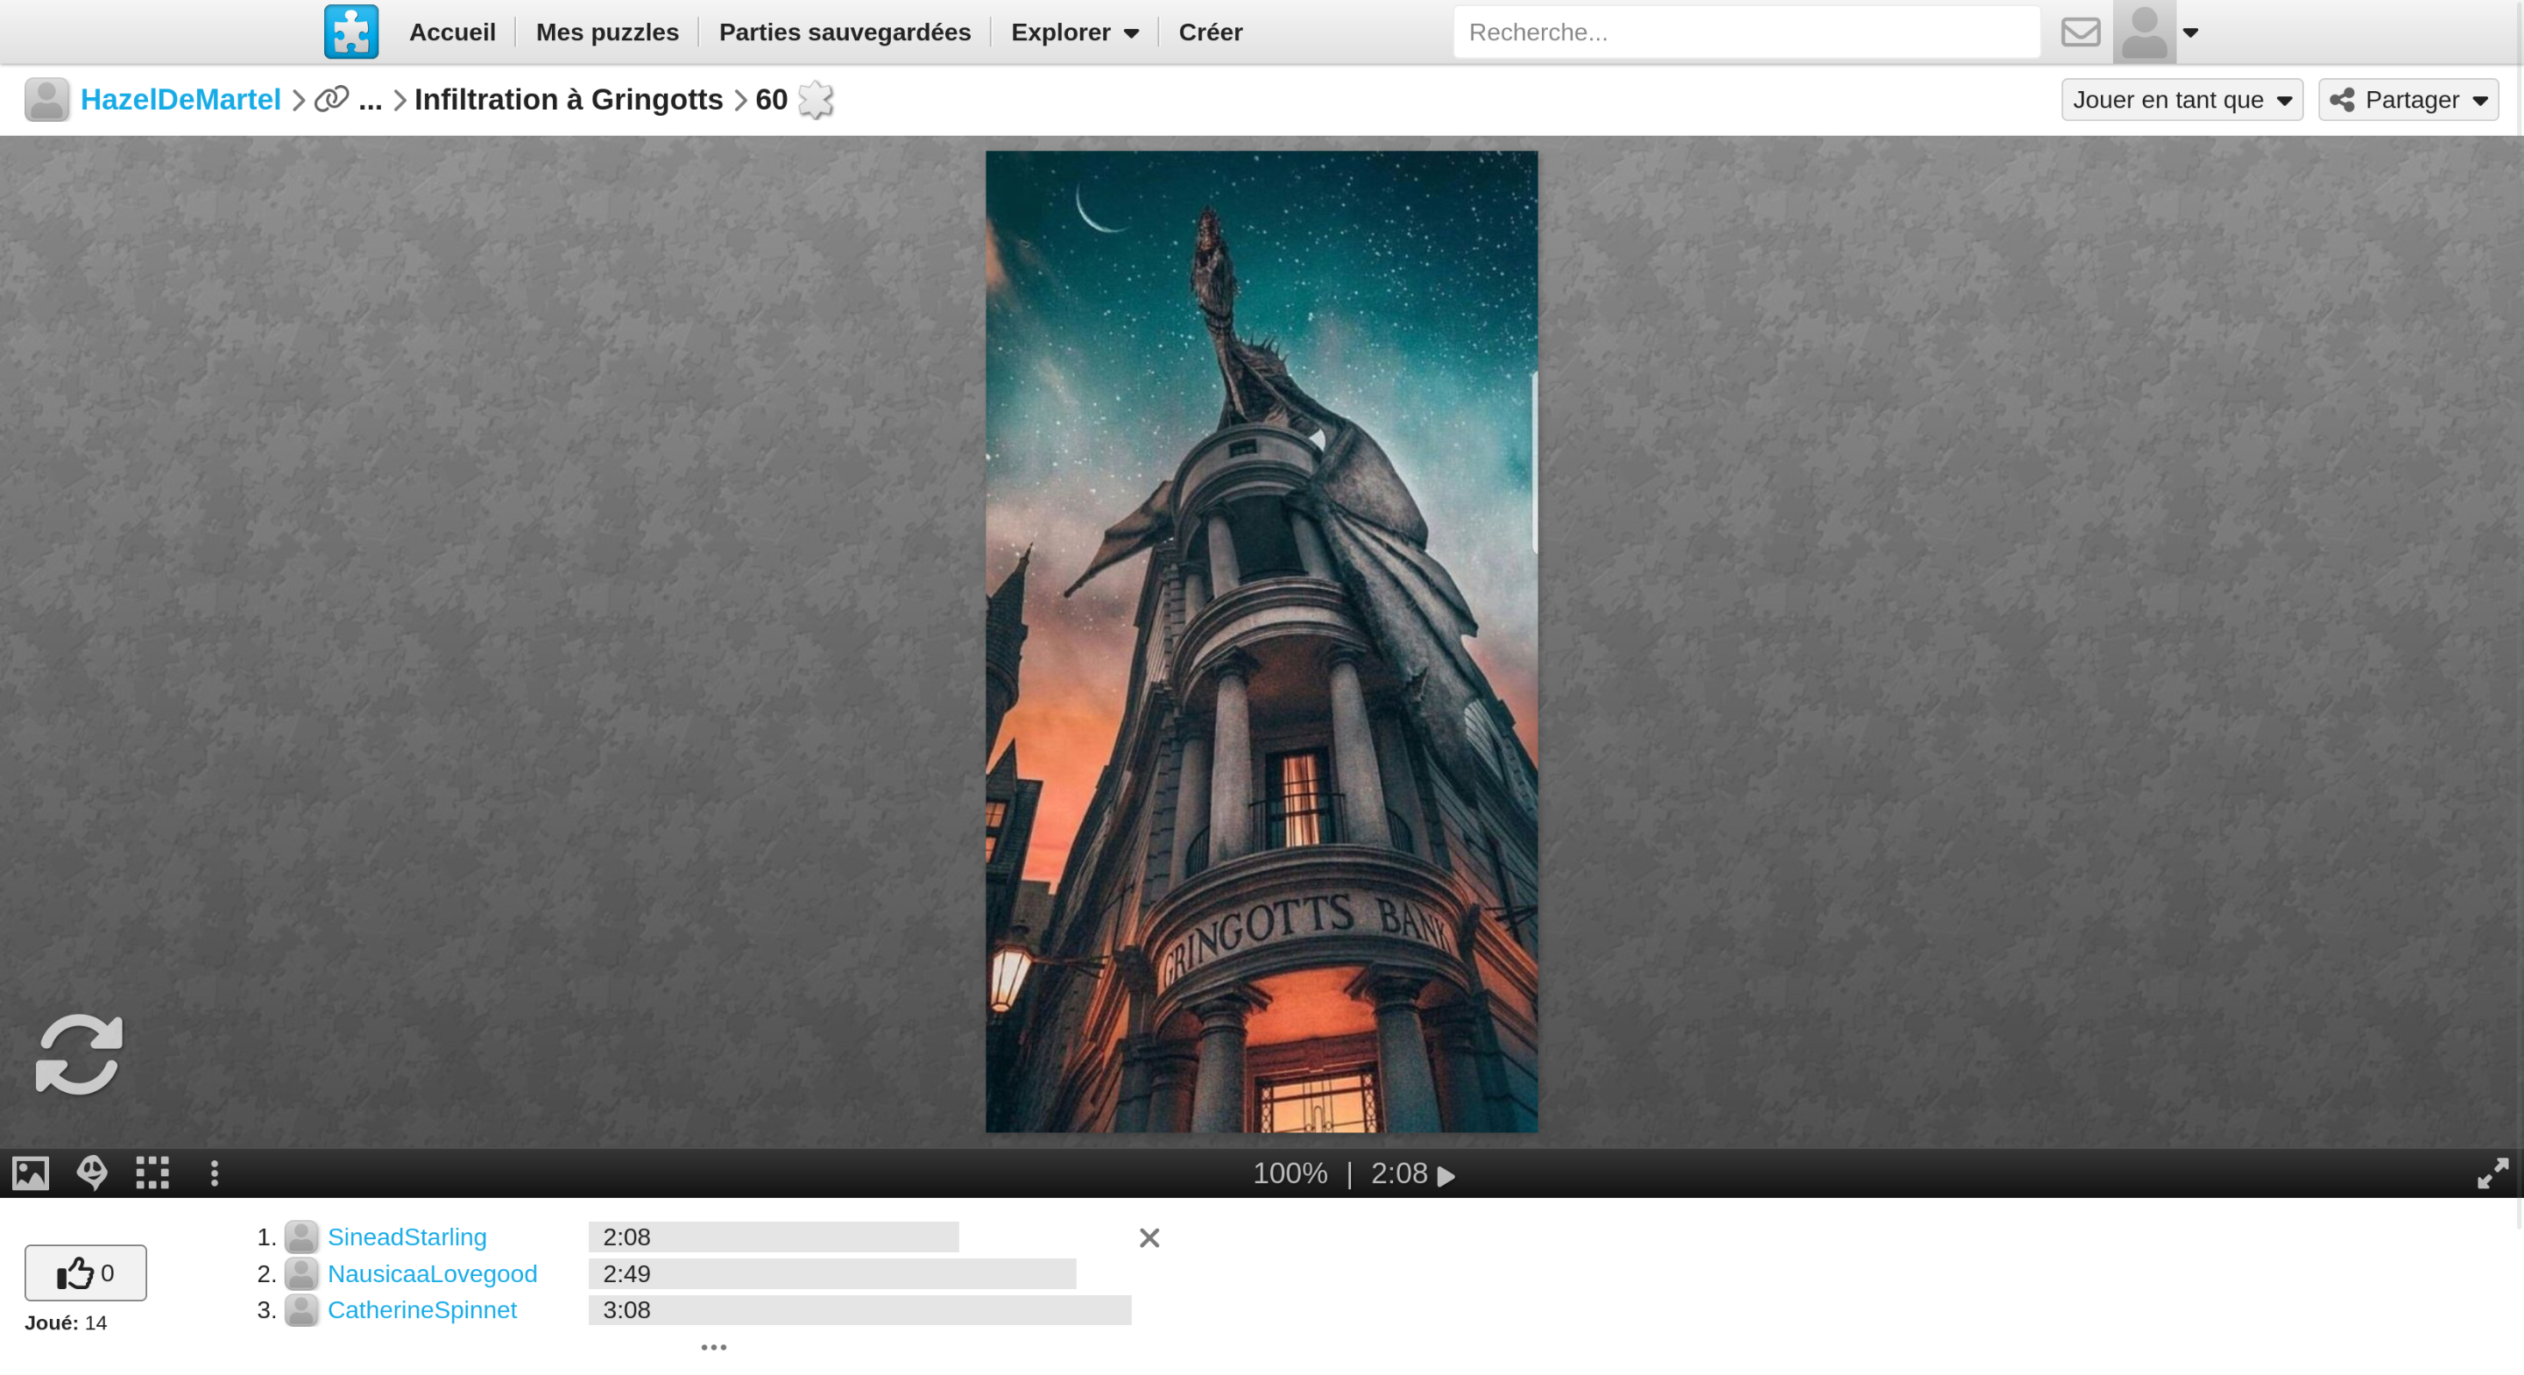Open HazelDeMartel's profile link
This screenshot has width=2524, height=1375.
[180, 99]
